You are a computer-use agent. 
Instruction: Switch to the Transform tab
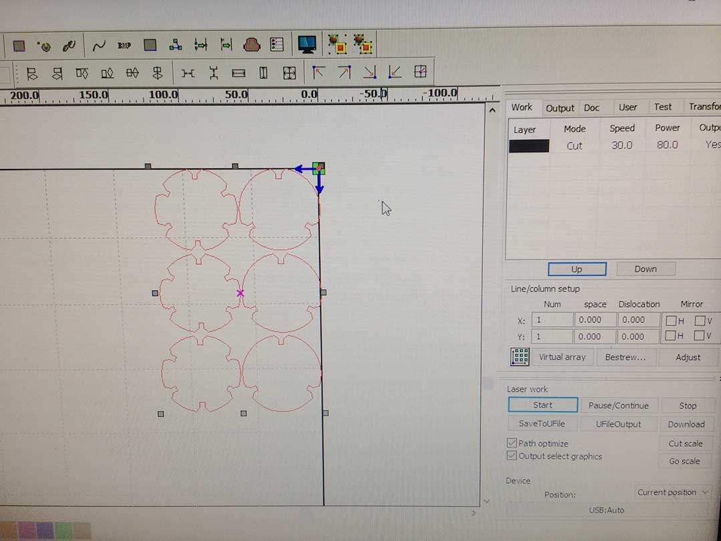click(704, 107)
